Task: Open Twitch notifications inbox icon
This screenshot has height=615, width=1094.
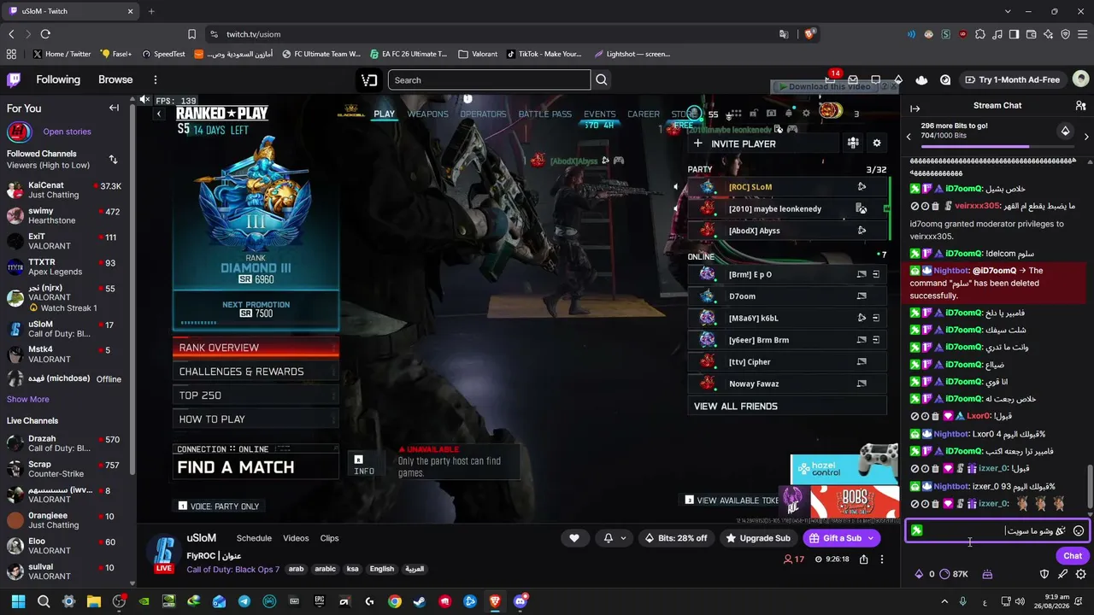Action: (x=852, y=79)
